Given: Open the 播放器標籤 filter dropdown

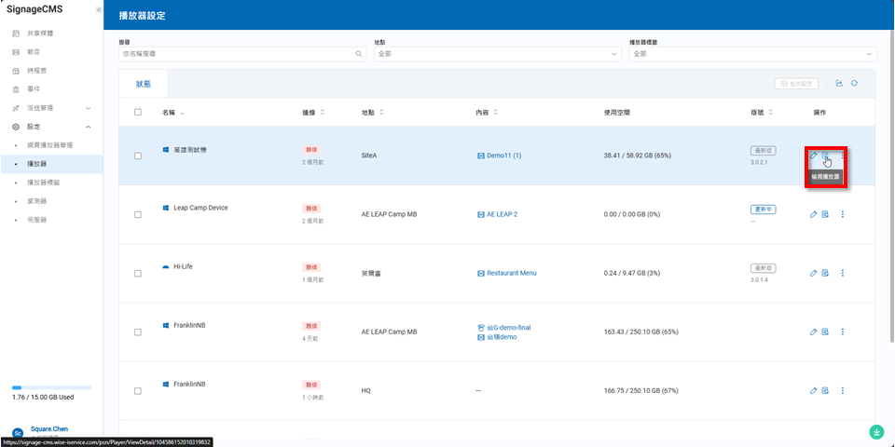Looking at the screenshot, I should (x=752, y=54).
